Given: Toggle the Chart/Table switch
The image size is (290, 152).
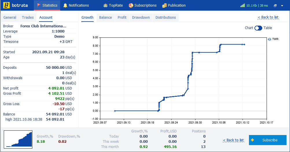Looking at the screenshot, I should [x=258, y=28].
